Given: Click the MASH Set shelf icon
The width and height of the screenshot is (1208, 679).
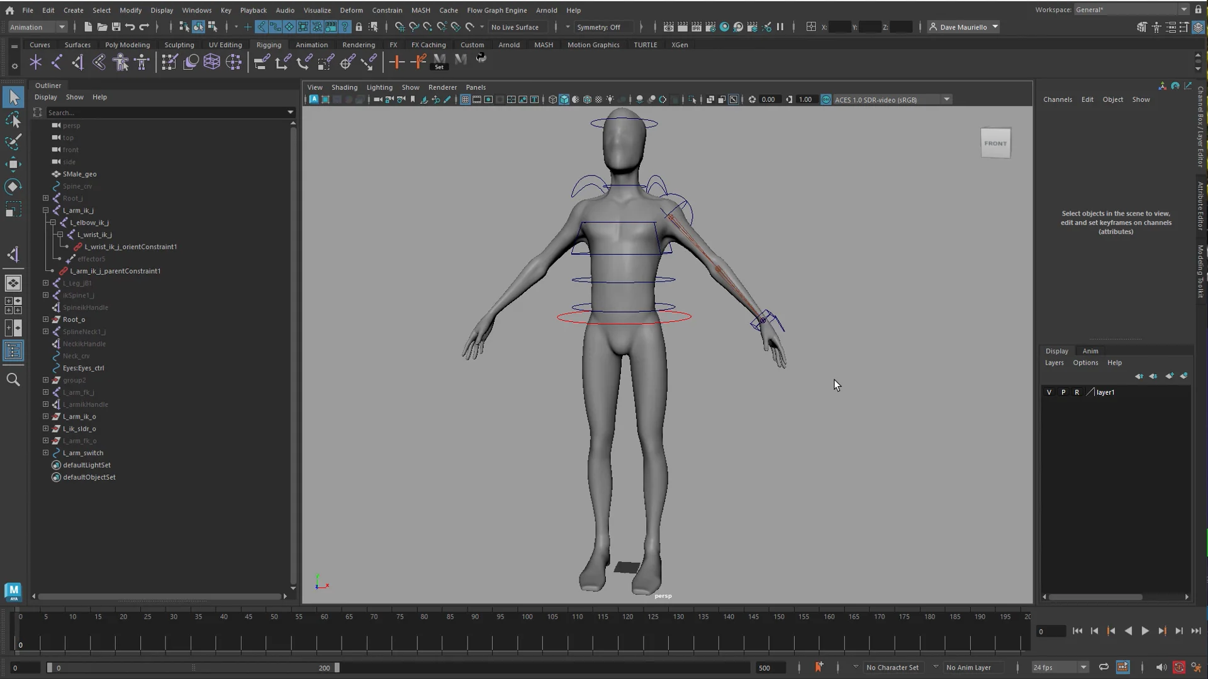Looking at the screenshot, I should click(439, 60).
